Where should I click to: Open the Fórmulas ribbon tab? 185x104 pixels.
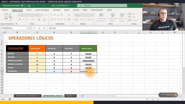tap(57, 10)
